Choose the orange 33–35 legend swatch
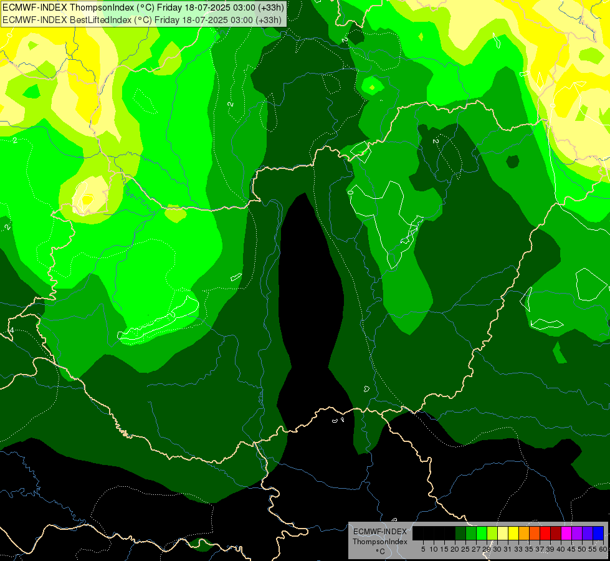 pyautogui.click(x=525, y=533)
